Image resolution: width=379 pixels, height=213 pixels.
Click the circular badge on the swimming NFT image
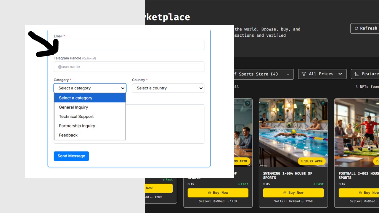323,103
